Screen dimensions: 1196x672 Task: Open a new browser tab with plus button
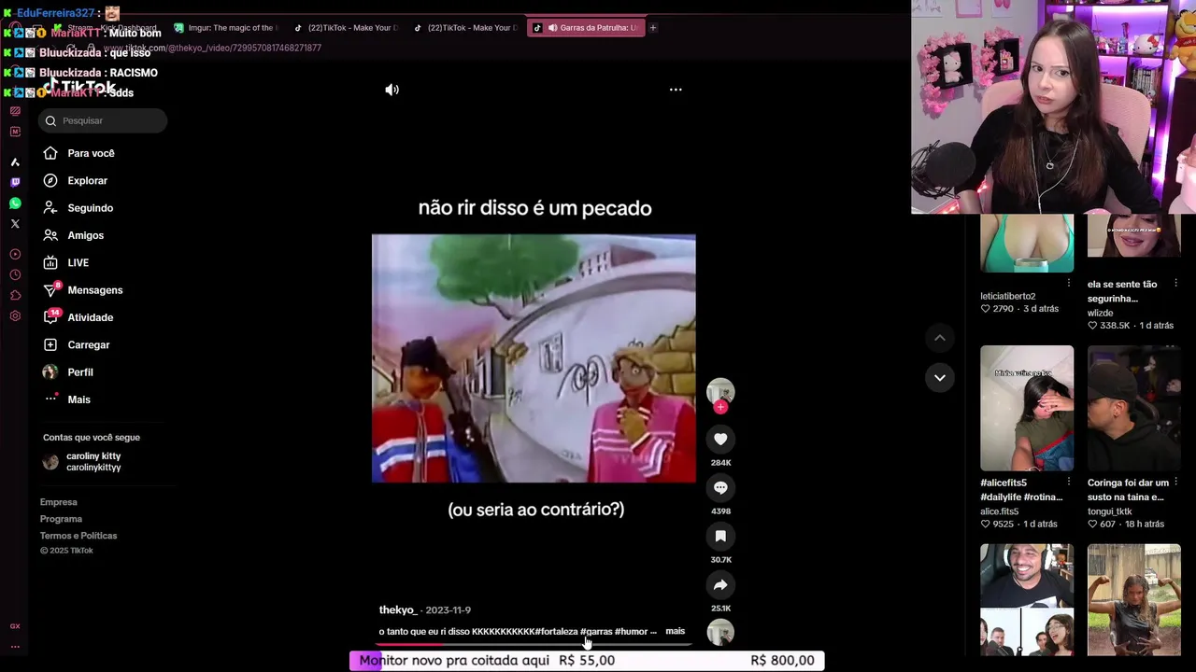653,28
